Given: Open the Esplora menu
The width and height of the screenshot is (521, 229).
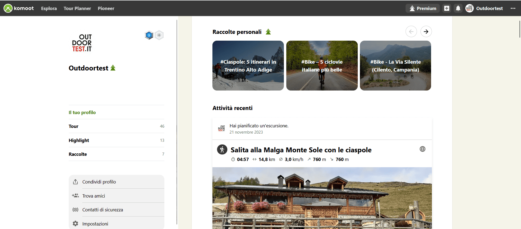Looking at the screenshot, I should pyautogui.click(x=49, y=8).
